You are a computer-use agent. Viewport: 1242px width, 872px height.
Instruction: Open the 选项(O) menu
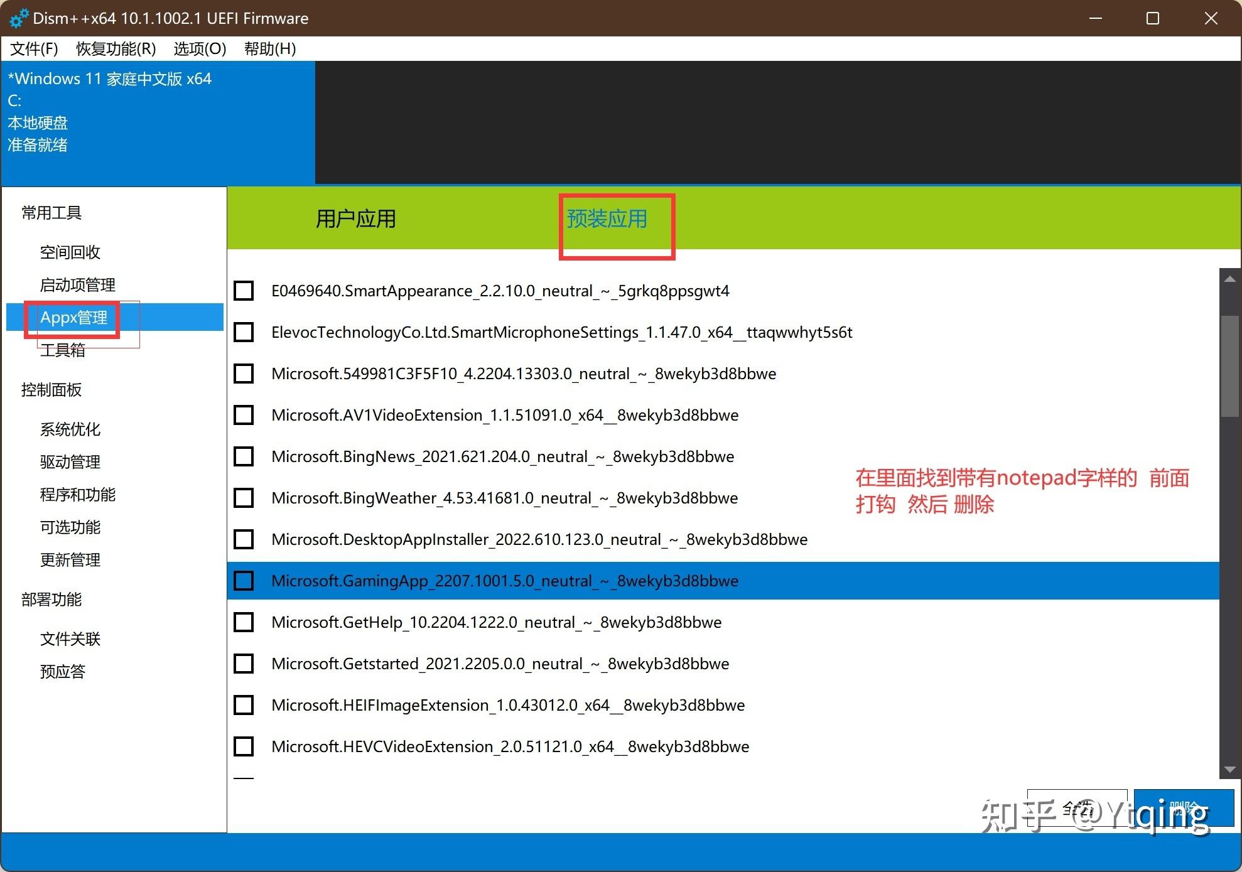click(x=200, y=49)
